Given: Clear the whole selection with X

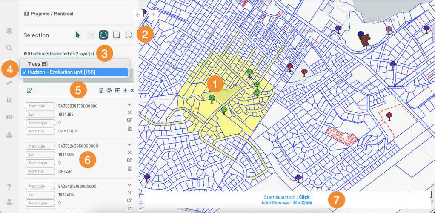Looking at the screenshot, I should tap(132, 90).
